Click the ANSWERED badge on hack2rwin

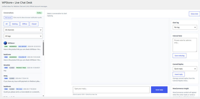[13, 57]
